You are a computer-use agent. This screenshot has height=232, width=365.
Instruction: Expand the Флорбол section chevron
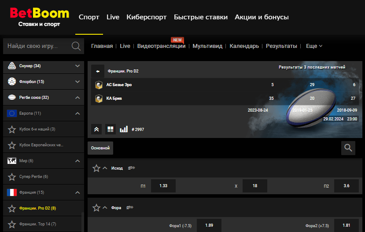(x=77, y=82)
